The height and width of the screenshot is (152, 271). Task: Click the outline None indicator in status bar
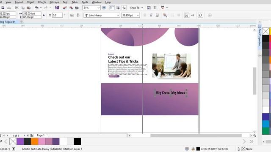(x=247, y=149)
